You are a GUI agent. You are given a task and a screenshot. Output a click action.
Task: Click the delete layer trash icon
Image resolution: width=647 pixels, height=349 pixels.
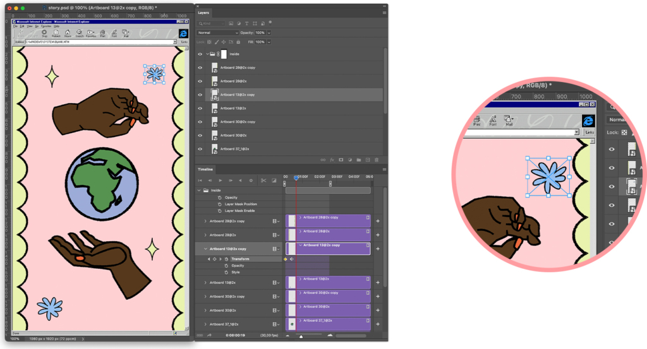[377, 160]
